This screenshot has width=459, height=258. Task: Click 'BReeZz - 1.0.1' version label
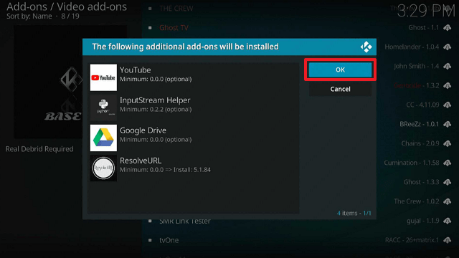click(419, 124)
